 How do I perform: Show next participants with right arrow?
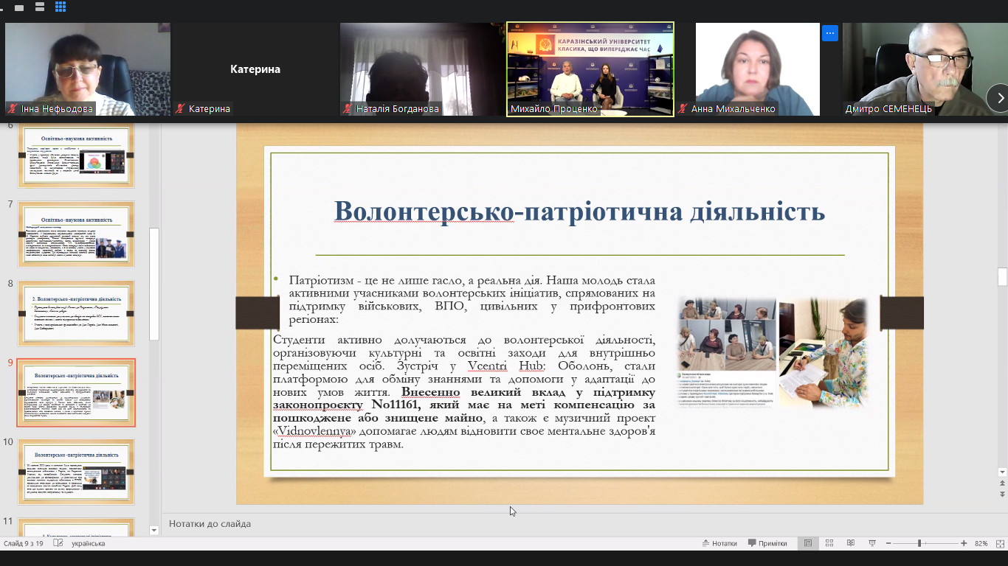pos(999,98)
